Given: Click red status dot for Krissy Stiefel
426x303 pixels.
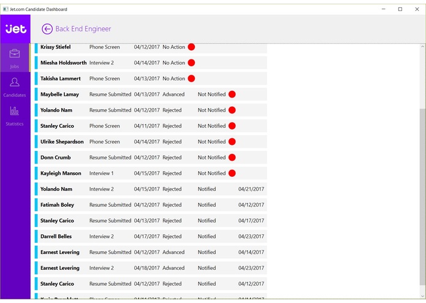Looking at the screenshot, I should (191, 47).
